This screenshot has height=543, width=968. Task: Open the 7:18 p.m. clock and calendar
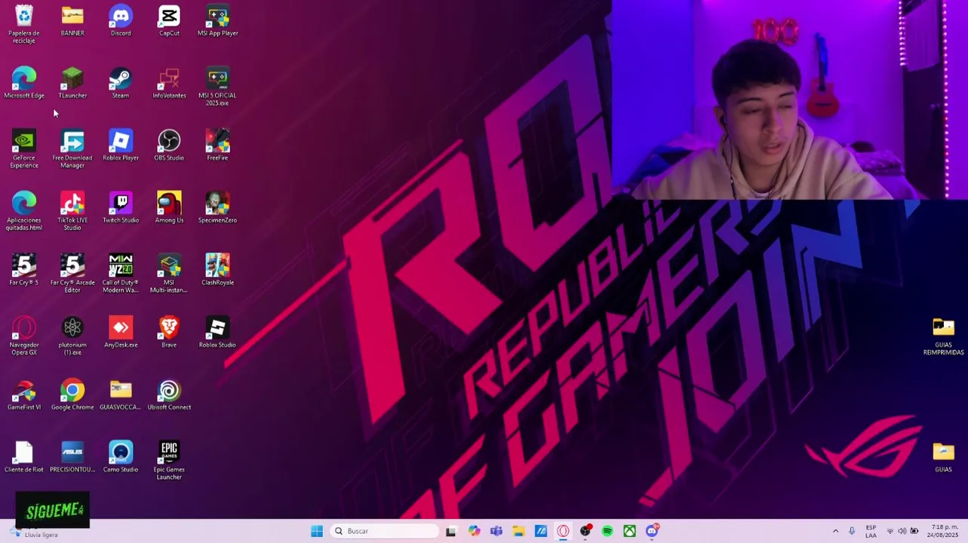pyautogui.click(x=944, y=531)
